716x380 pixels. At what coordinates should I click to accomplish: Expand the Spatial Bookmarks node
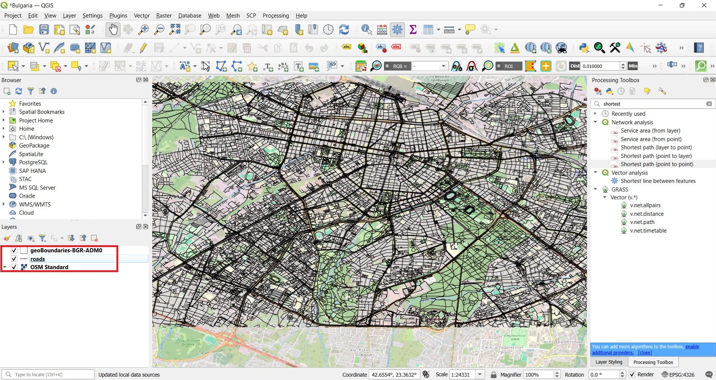(x=4, y=112)
